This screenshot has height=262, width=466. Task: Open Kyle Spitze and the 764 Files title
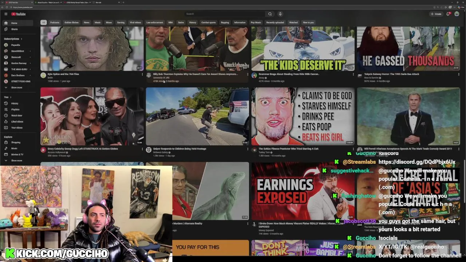point(63,74)
